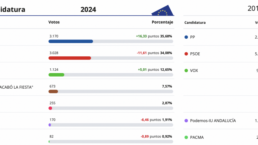Click the green 1.124 votes bar
The image size is (258, 145).
tap(56, 75)
